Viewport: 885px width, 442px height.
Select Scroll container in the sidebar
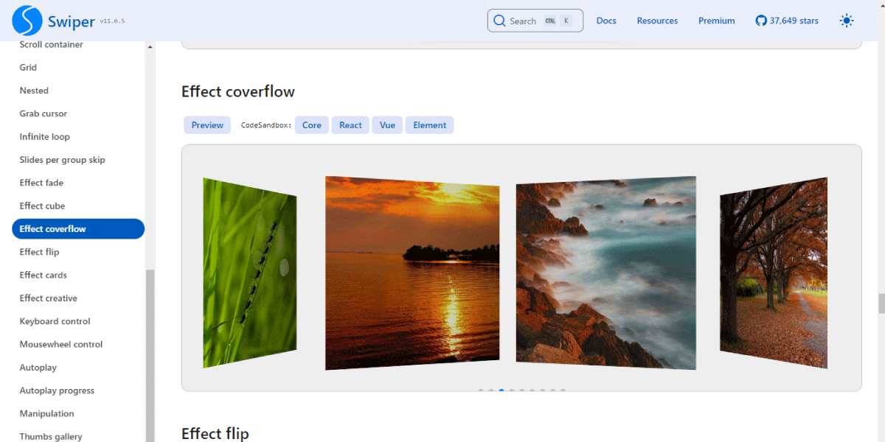pyautogui.click(x=52, y=44)
